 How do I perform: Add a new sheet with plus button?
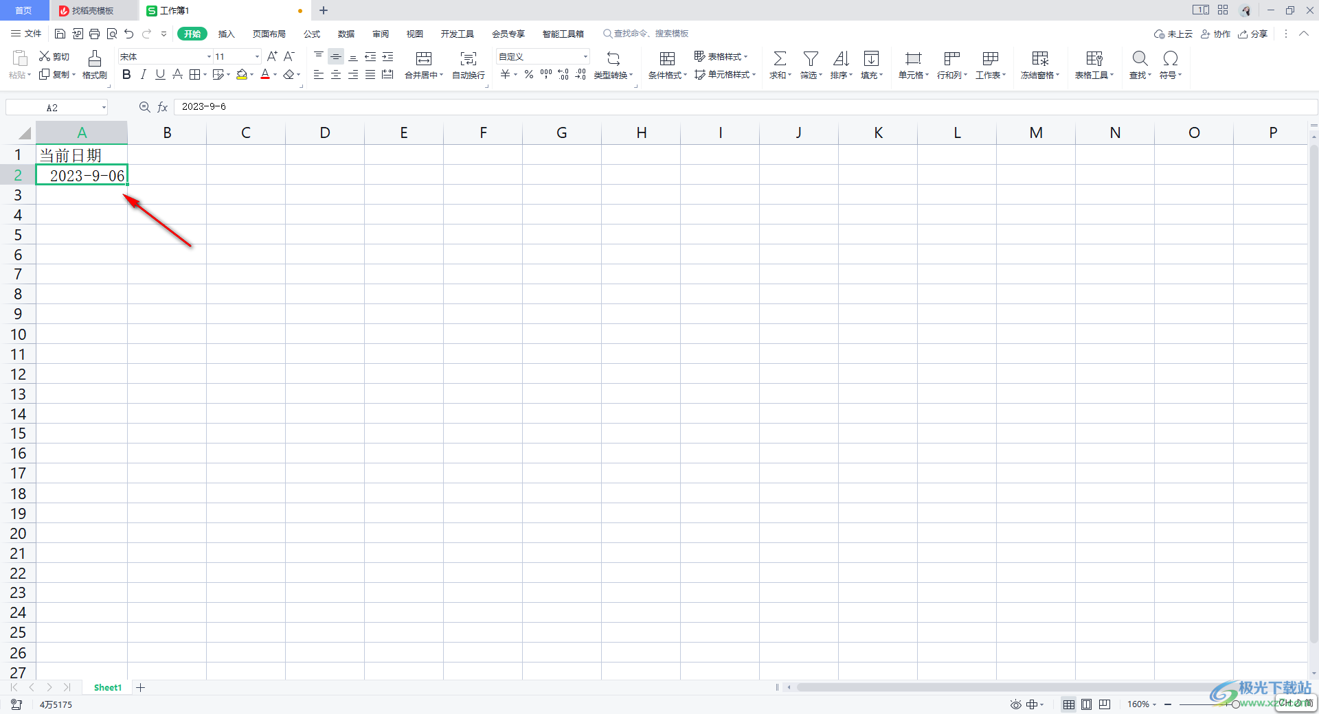[140, 687]
